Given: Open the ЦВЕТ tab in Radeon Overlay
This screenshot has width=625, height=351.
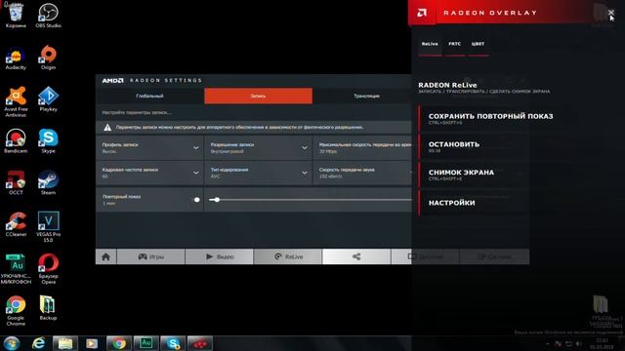Looking at the screenshot, I should [478, 44].
